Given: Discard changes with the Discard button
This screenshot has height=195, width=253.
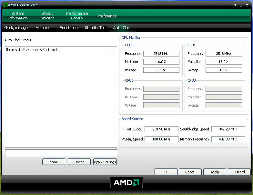Looking at the screenshot, I should (x=239, y=172).
